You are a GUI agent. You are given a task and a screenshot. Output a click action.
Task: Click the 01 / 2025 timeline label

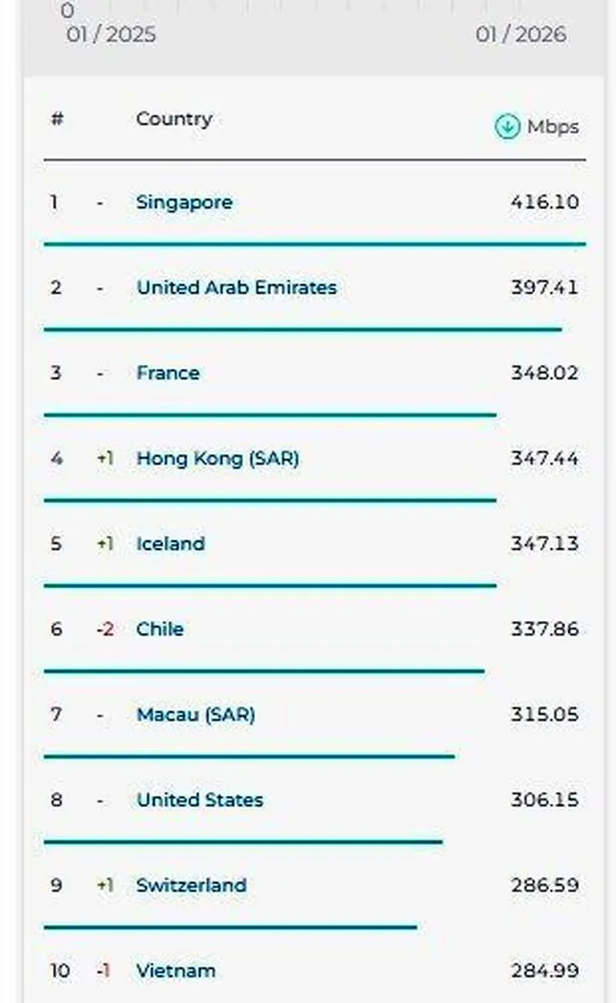(x=111, y=35)
